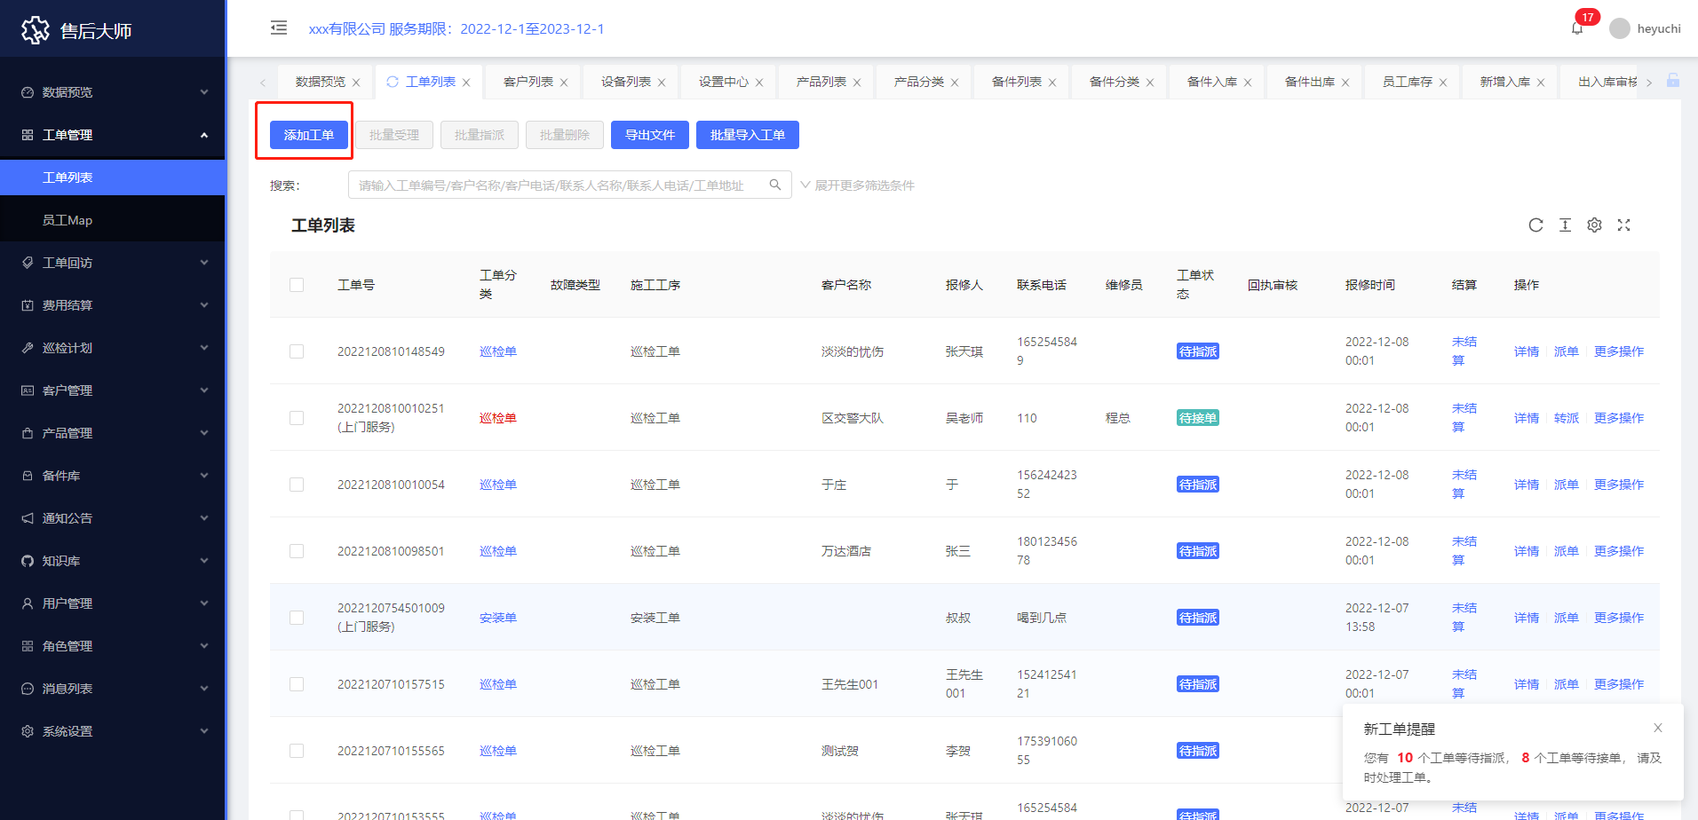Viewport: 1698px width, 820px height.
Task: Close the 设备列表 tab
Action: click(662, 83)
